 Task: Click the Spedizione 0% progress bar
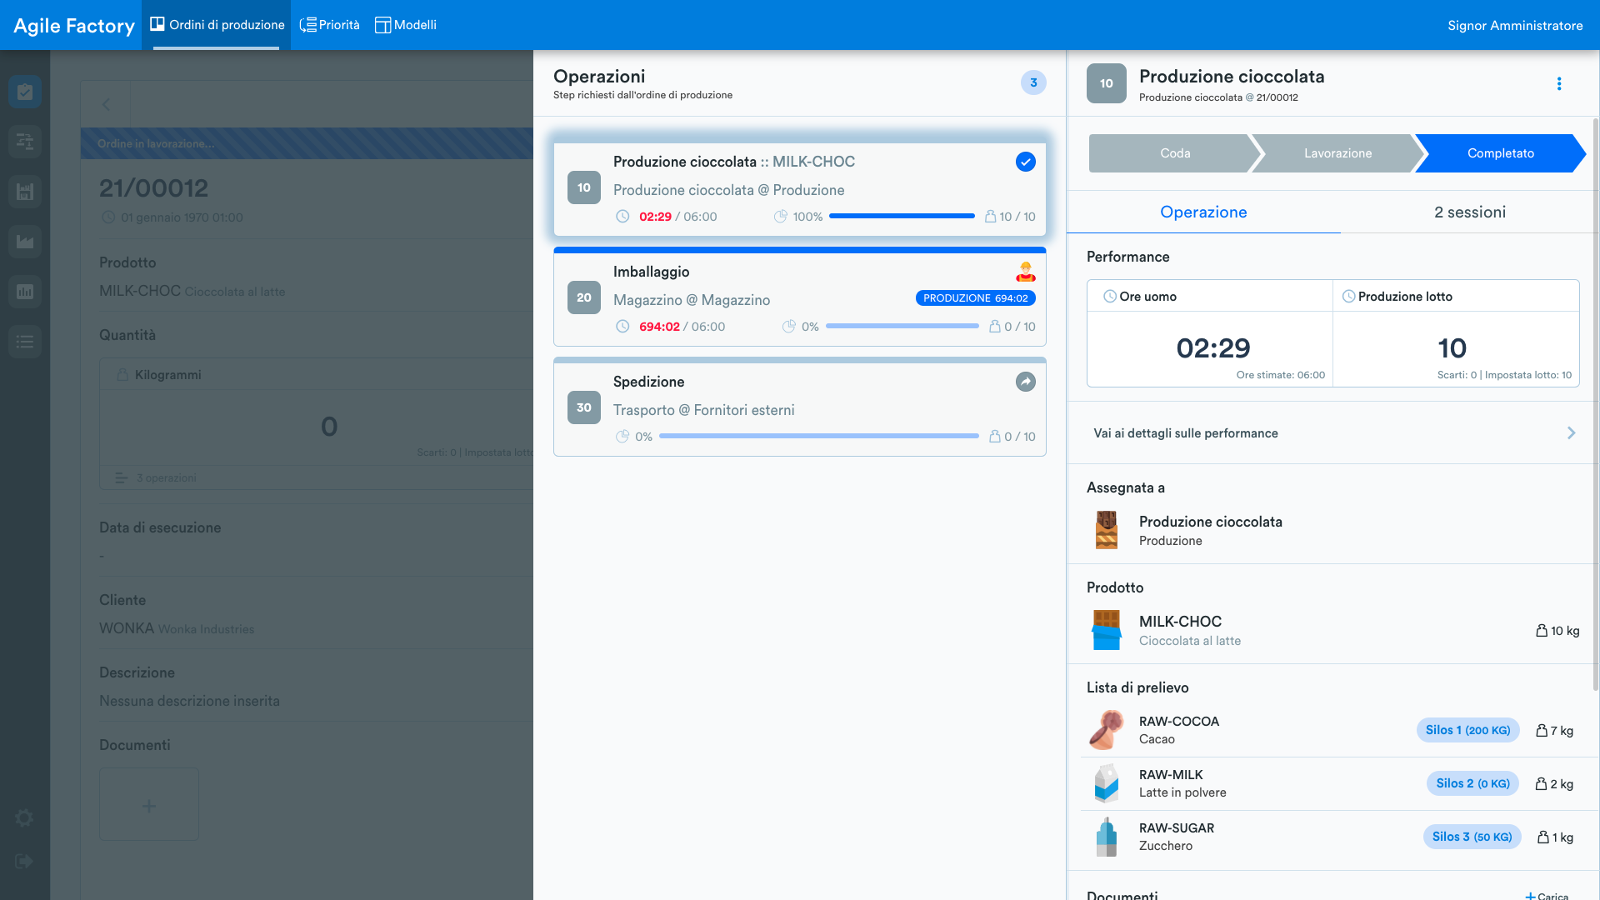[818, 437]
